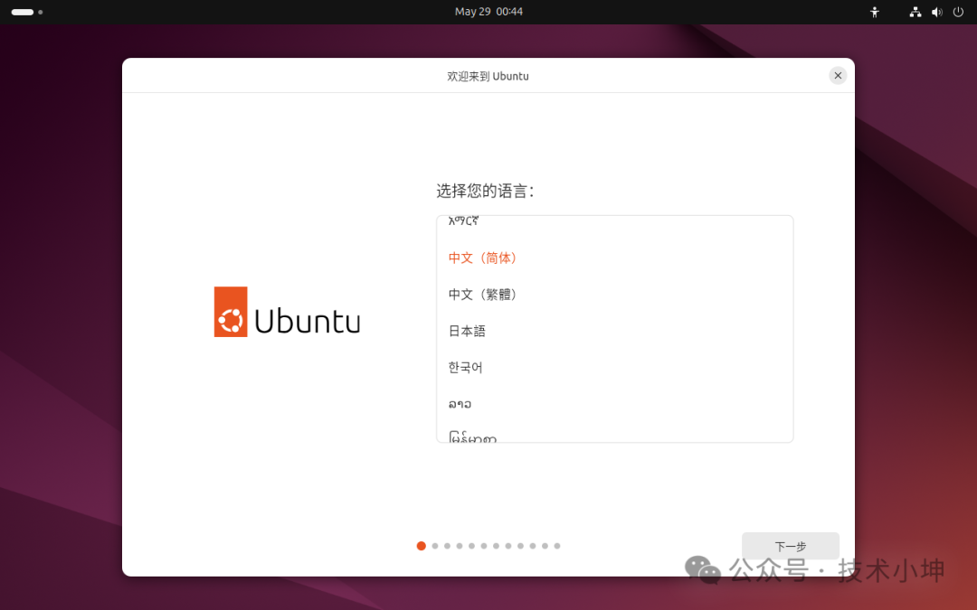
Task: Open the volume speaker icon
Action: (936, 12)
